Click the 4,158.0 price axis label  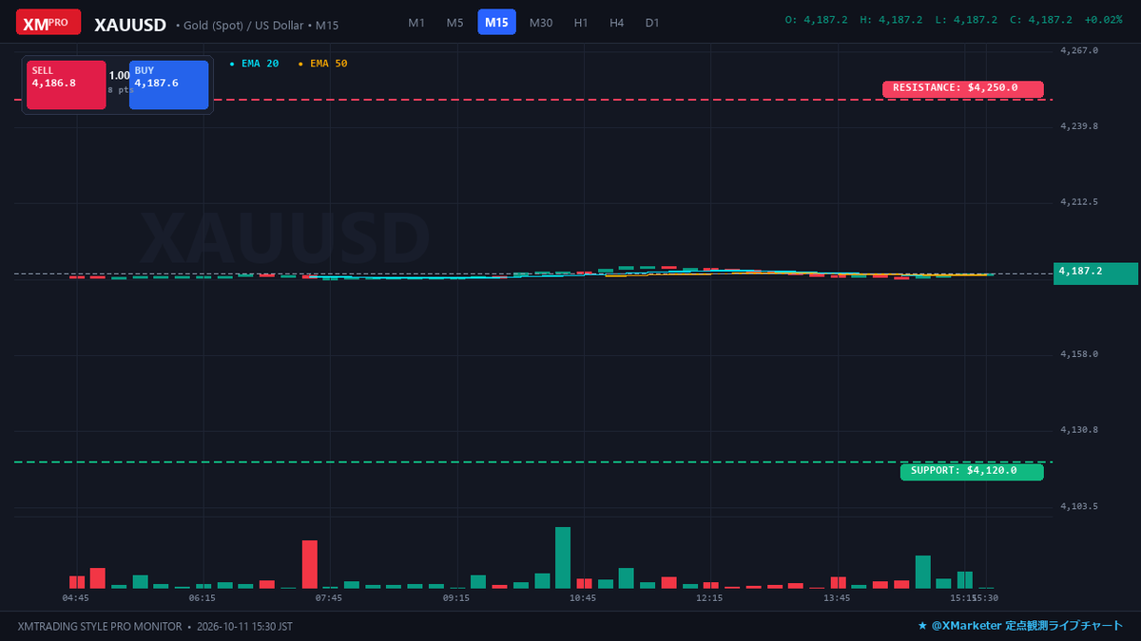coord(1079,354)
